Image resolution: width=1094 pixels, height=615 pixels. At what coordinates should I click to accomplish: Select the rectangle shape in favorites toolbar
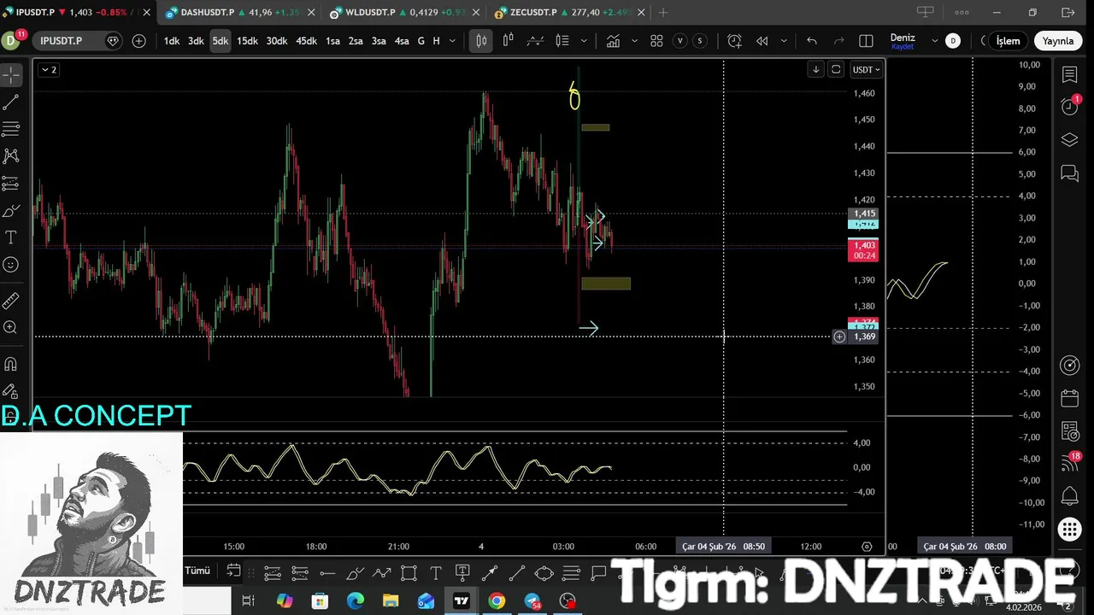point(409,572)
